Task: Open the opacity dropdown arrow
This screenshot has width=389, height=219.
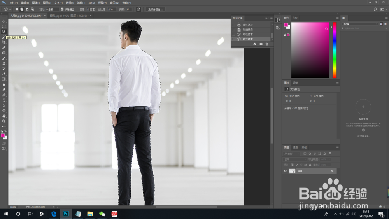Action: pos(329,159)
